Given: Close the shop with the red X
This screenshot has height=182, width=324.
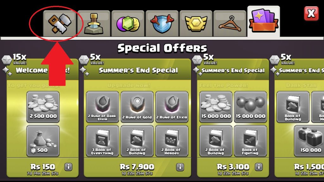Looking at the screenshot, I should pyautogui.click(x=311, y=14).
